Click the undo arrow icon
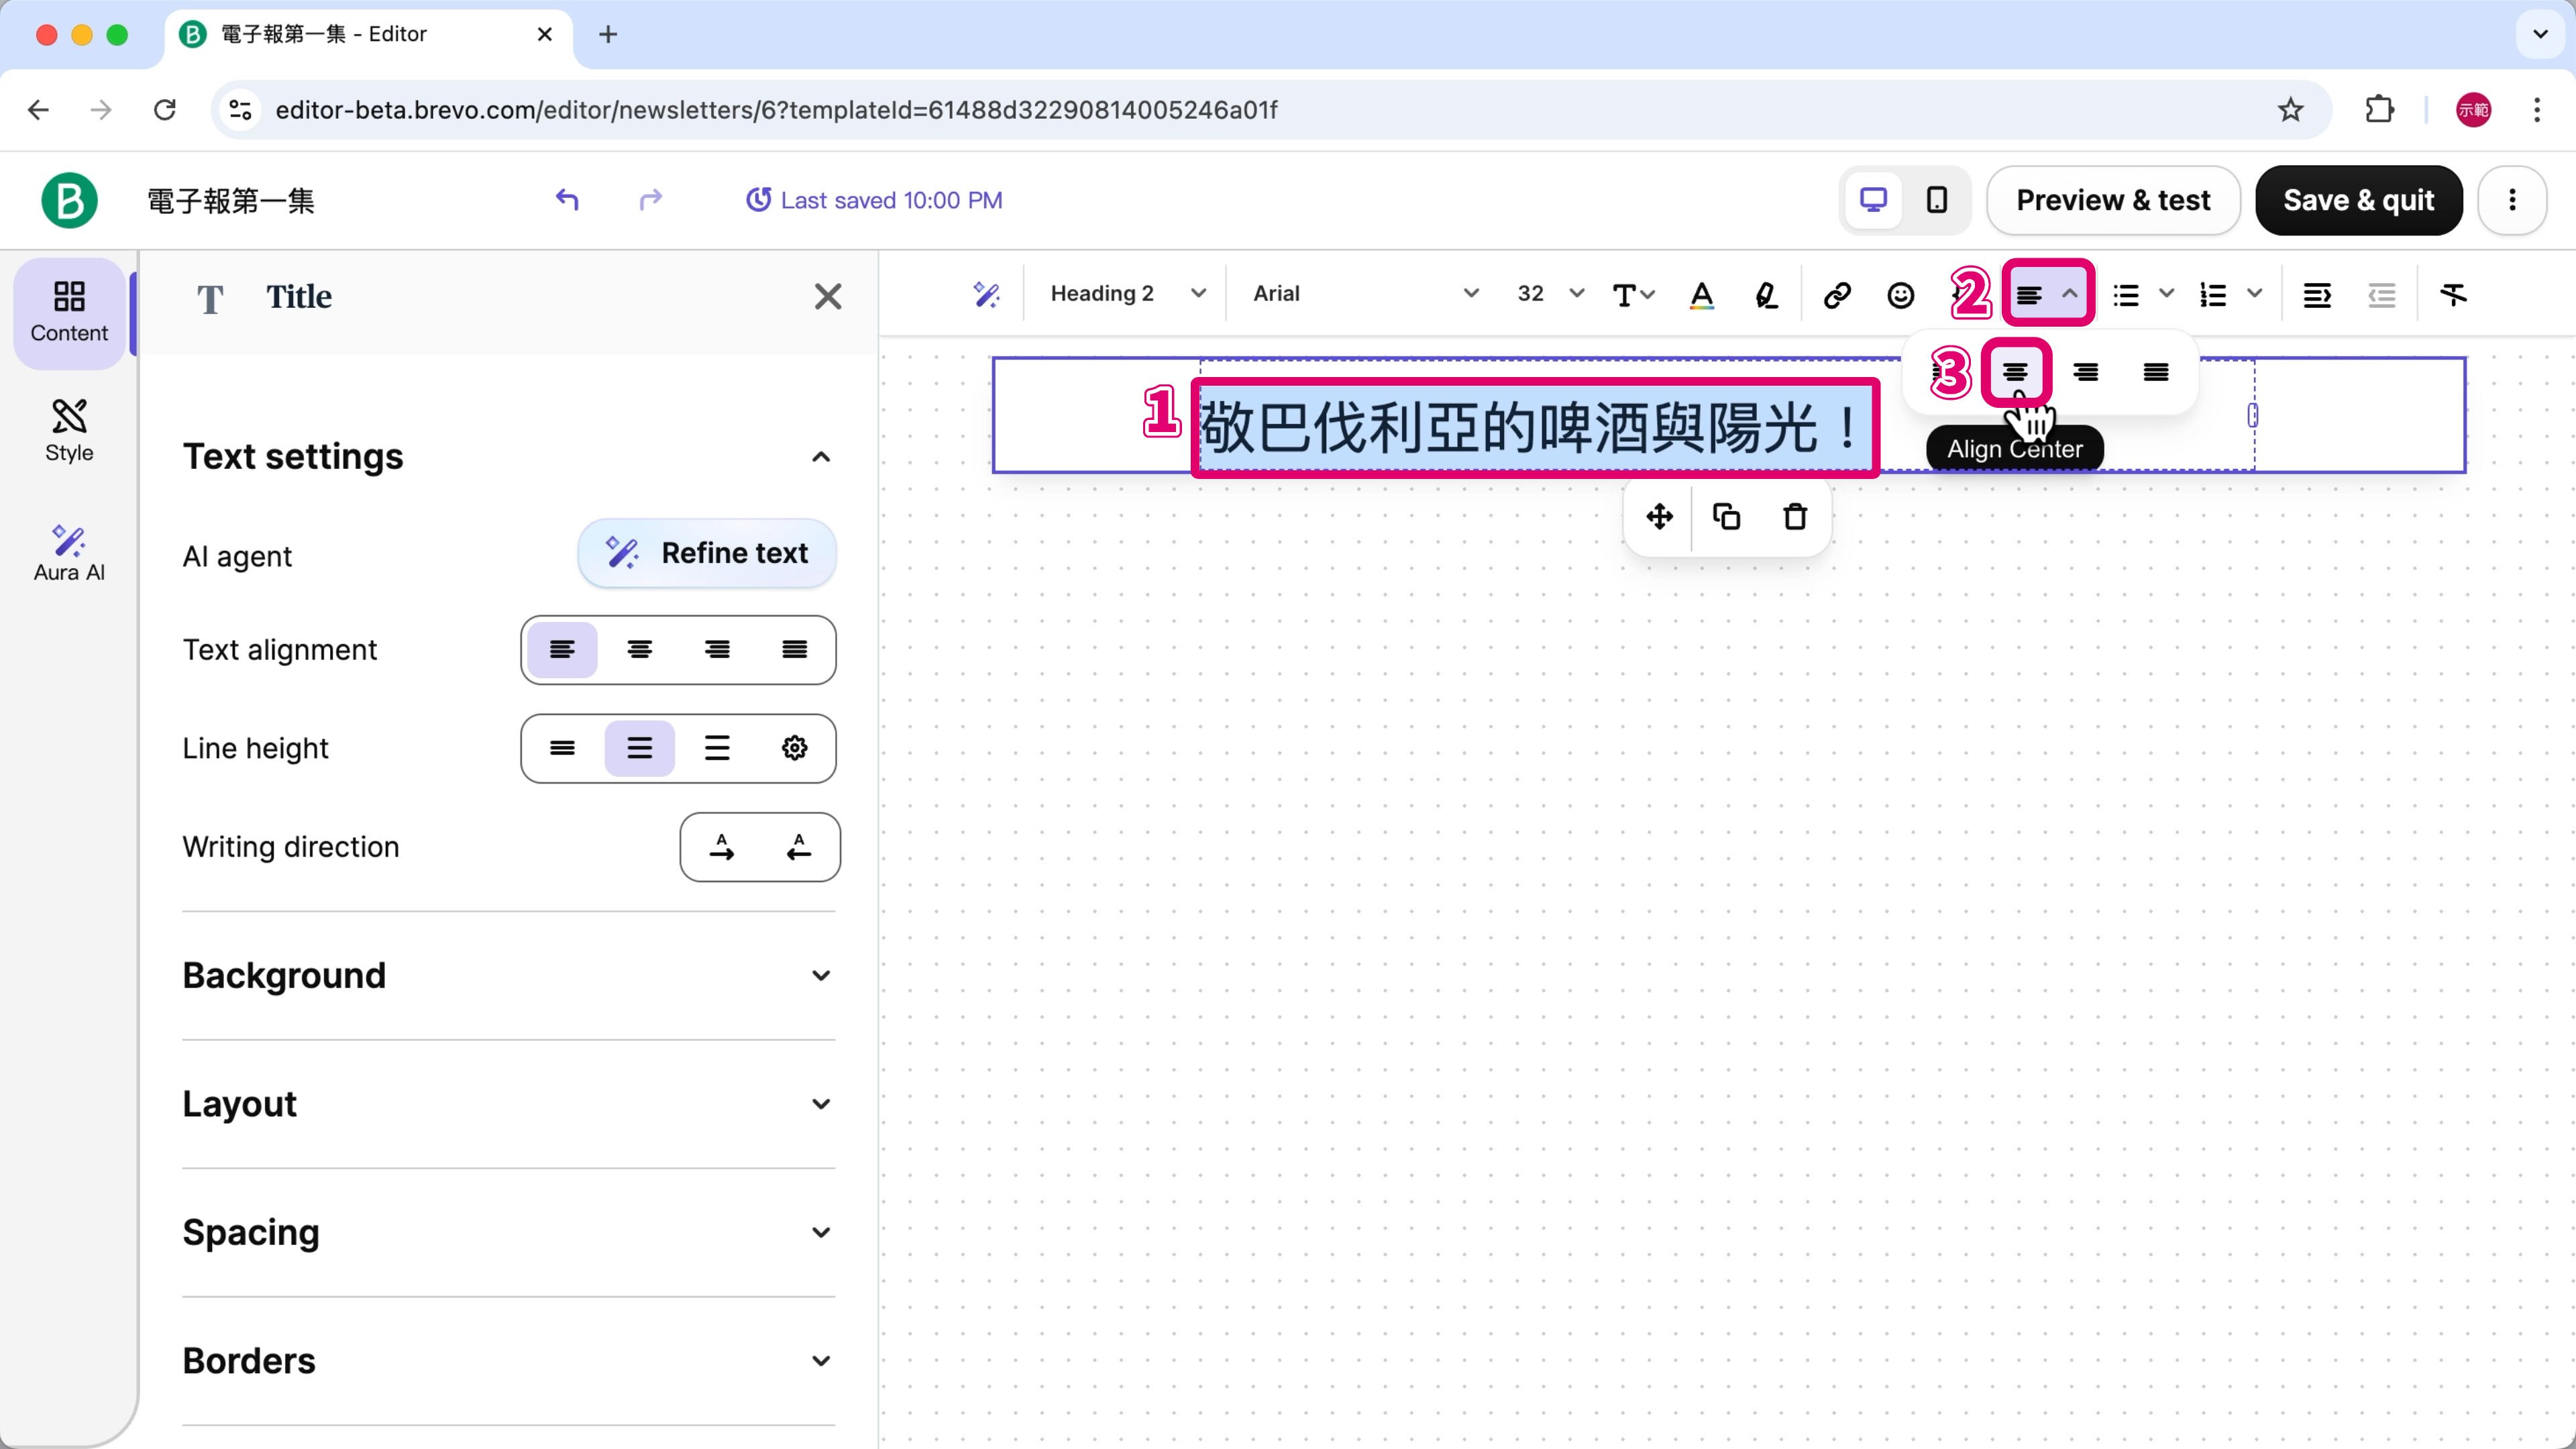Image resolution: width=2576 pixels, height=1449 pixels. click(x=567, y=200)
